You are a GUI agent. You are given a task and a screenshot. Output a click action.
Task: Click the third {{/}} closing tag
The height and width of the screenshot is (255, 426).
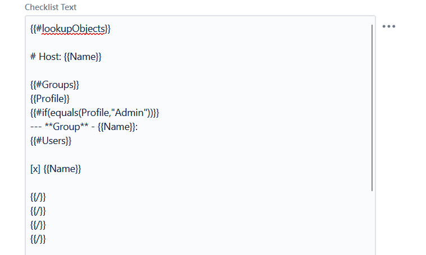click(38, 225)
